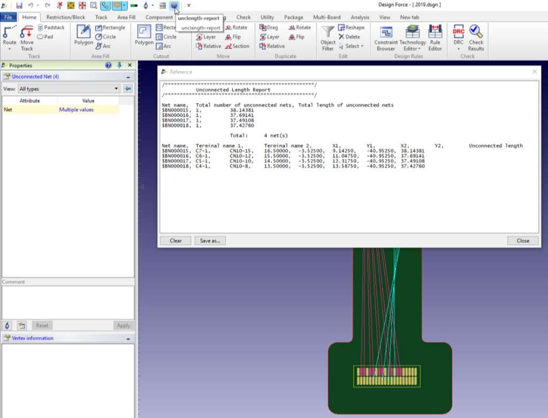Viewport: 548px width, 418px height.
Task: Click the unclength-report sphere icon
Action: pyautogui.click(x=174, y=5)
